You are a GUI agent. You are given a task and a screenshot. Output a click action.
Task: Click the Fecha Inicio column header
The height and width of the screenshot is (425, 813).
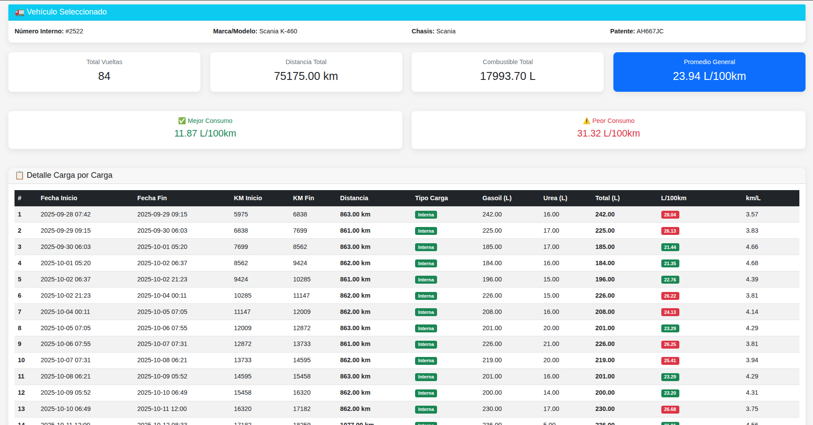(59, 198)
